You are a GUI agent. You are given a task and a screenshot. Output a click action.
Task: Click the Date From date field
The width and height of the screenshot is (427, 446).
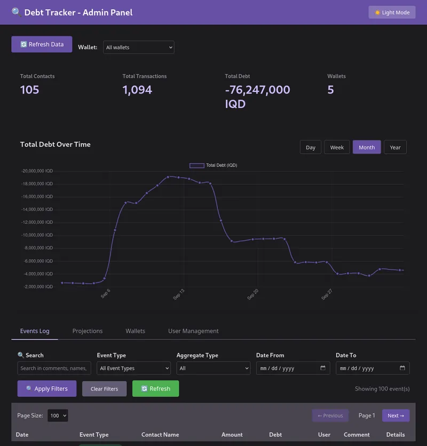pos(293,368)
